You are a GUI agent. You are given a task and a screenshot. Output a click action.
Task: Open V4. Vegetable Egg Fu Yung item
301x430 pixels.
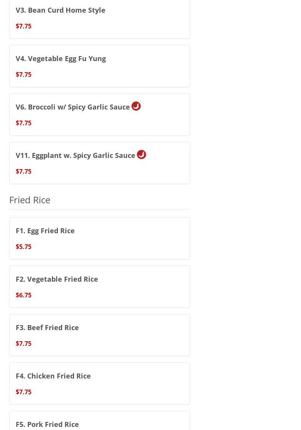point(61,58)
